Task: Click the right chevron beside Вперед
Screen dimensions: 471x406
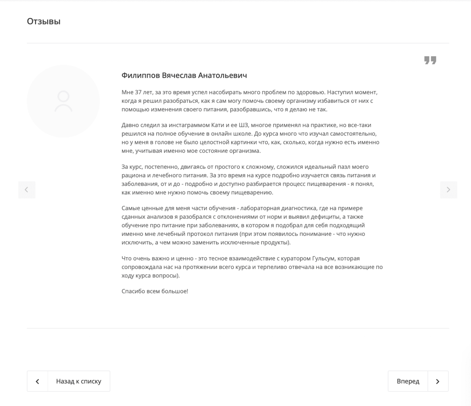Action: point(438,381)
